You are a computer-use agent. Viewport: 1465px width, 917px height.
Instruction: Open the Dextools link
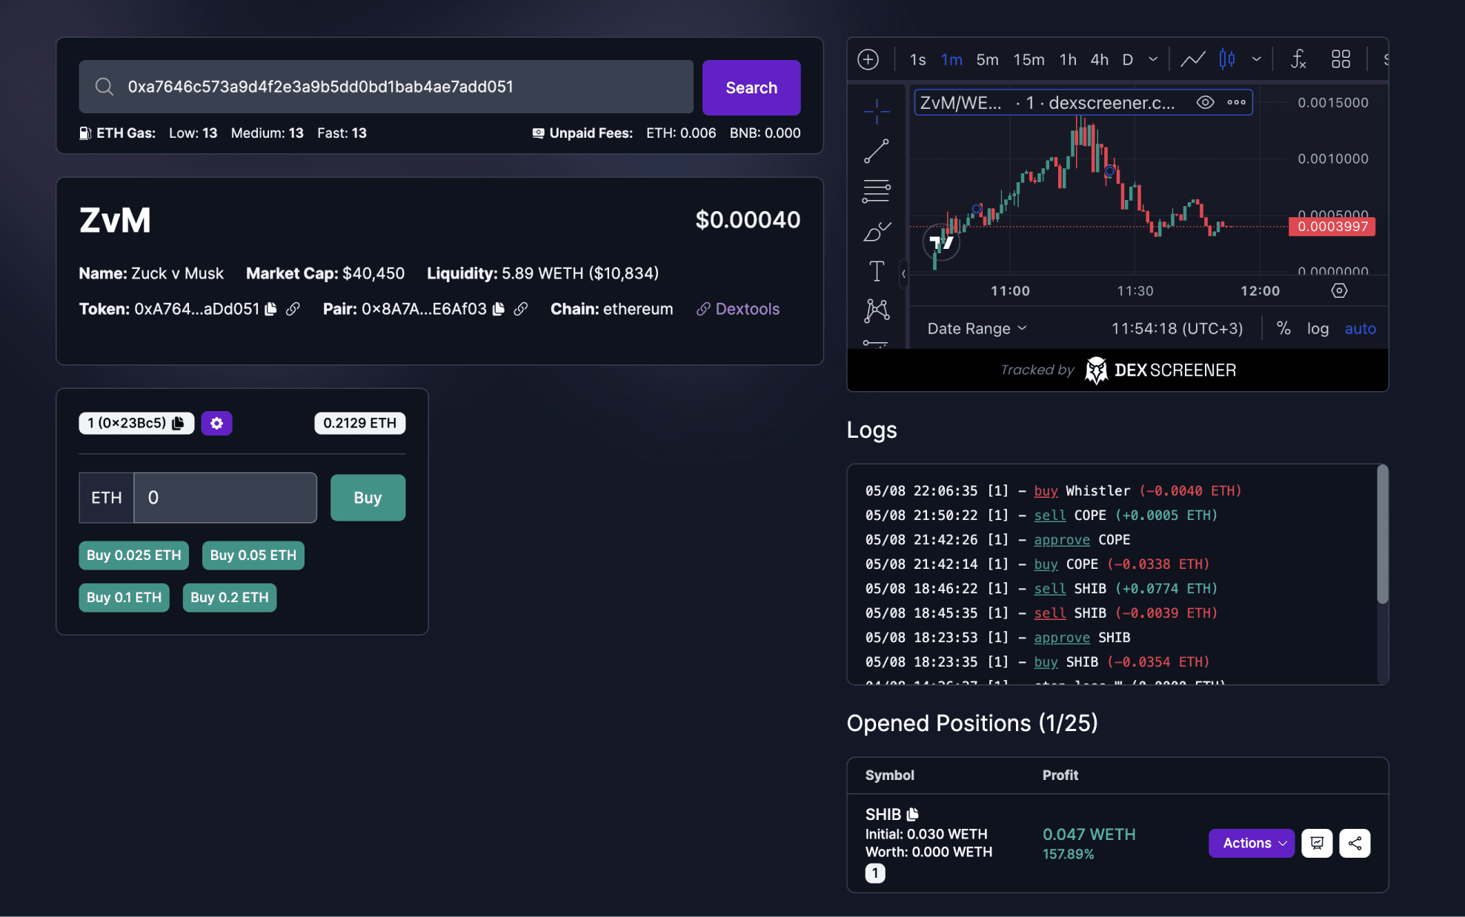[738, 309]
